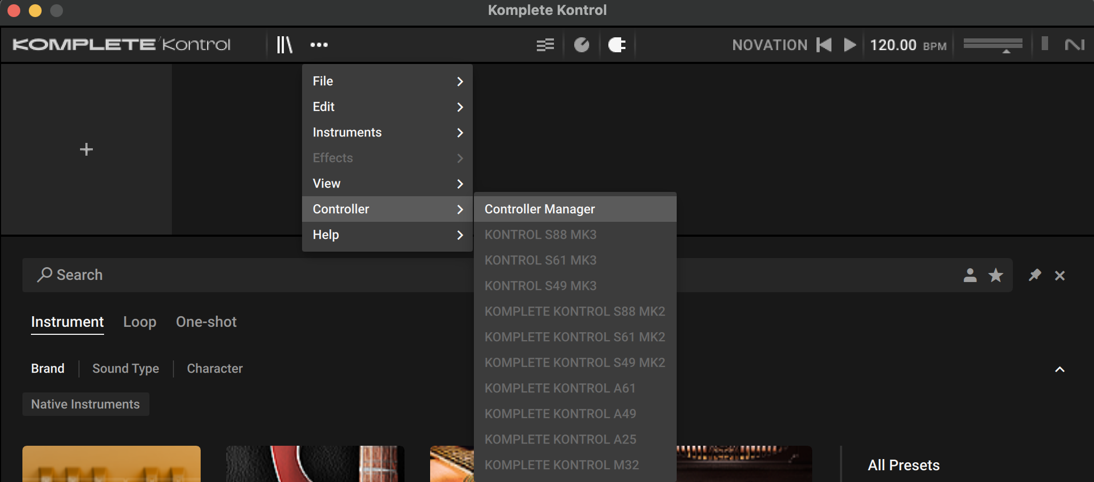Click the Native Instruments brand tag

tap(85, 404)
